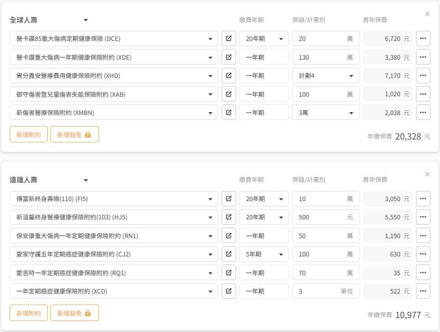Open product dropdown for 醫卡讚重大傷病一年期 (XDE)
The image size is (440, 332).
(113, 57)
